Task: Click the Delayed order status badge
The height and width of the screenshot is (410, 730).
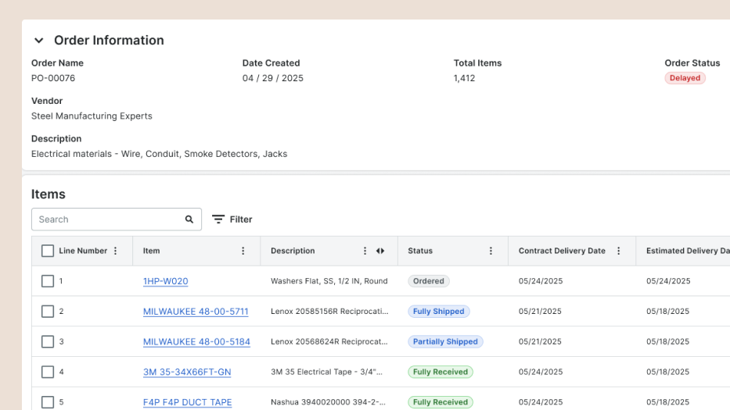Action: (x=685, y=78)
